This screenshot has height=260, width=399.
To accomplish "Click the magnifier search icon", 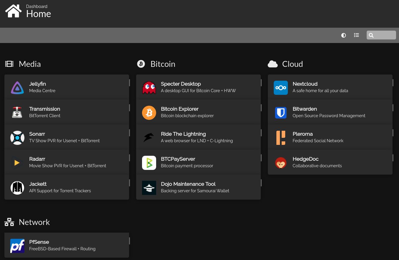I will click(x=371, y=35).
